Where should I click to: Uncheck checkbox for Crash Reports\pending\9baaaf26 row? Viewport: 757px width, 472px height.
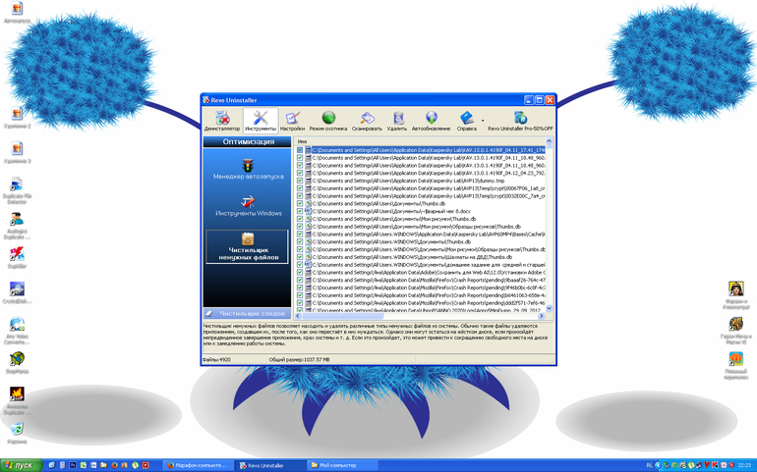click(x=300, y=280)
